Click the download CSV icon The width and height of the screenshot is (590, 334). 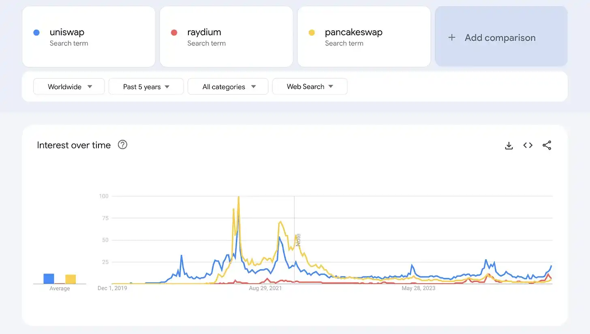click(x=509, y=146)
